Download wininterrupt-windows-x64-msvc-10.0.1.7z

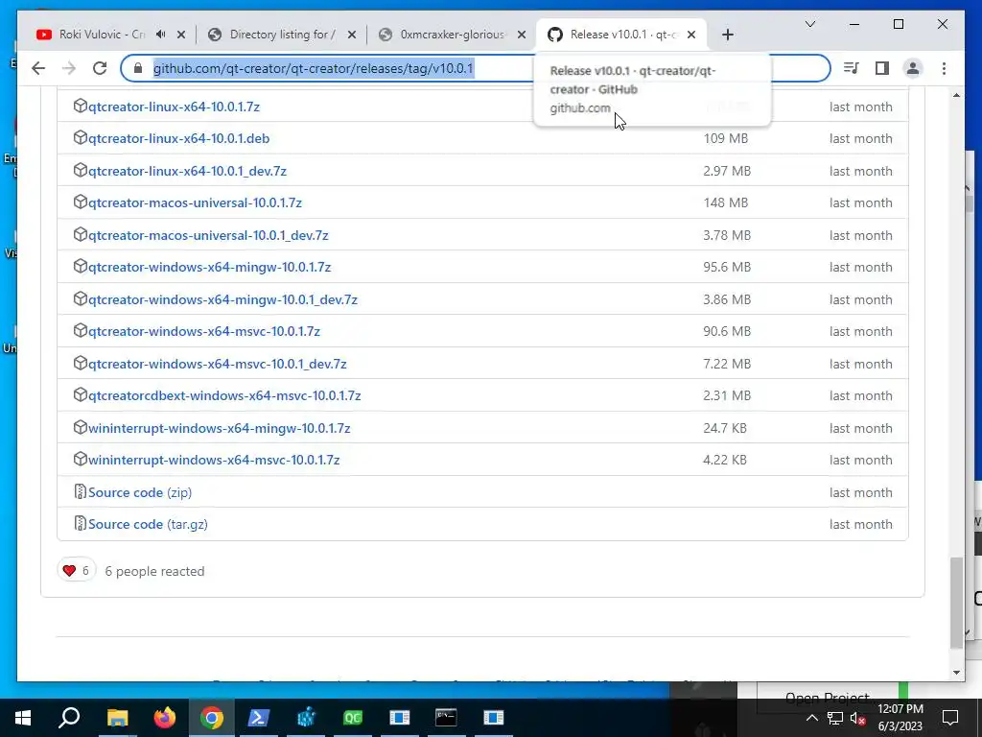pyautogui.click(x=214, y=461)
